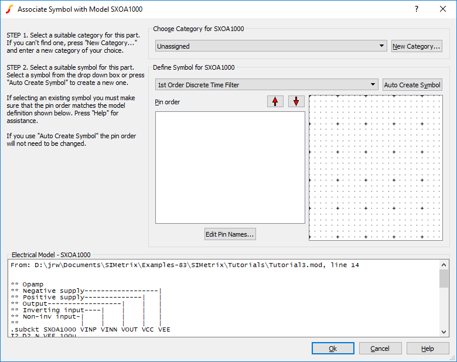Confirm with the Ok button
This screenshot has height=362, width=457.
tap(333, 349)
